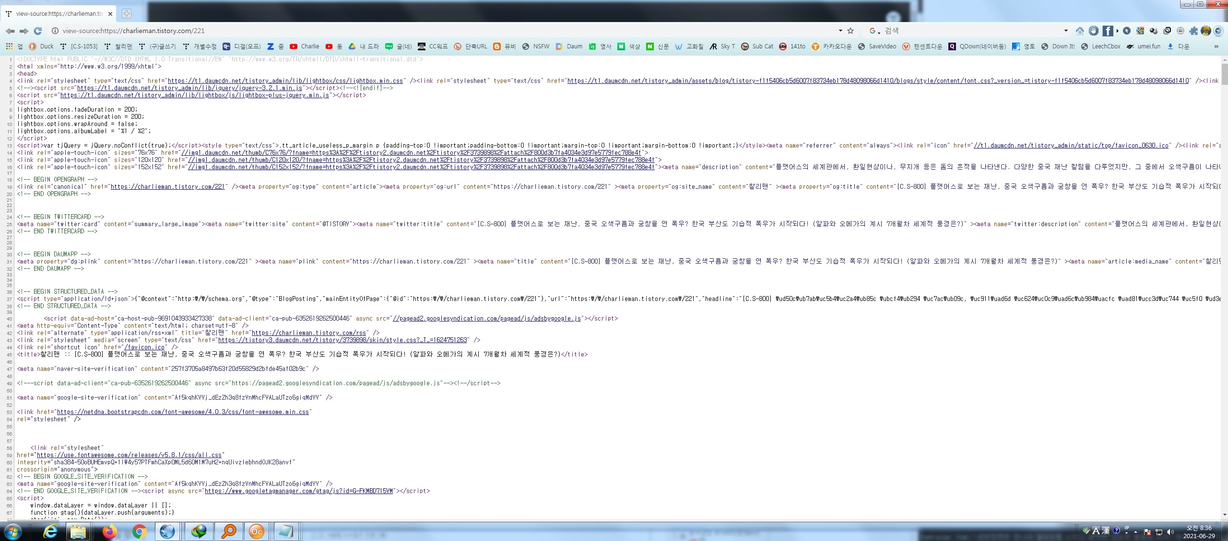Open the Windows Start button
Screen dimensions: 1228x541
coord(13,532)
